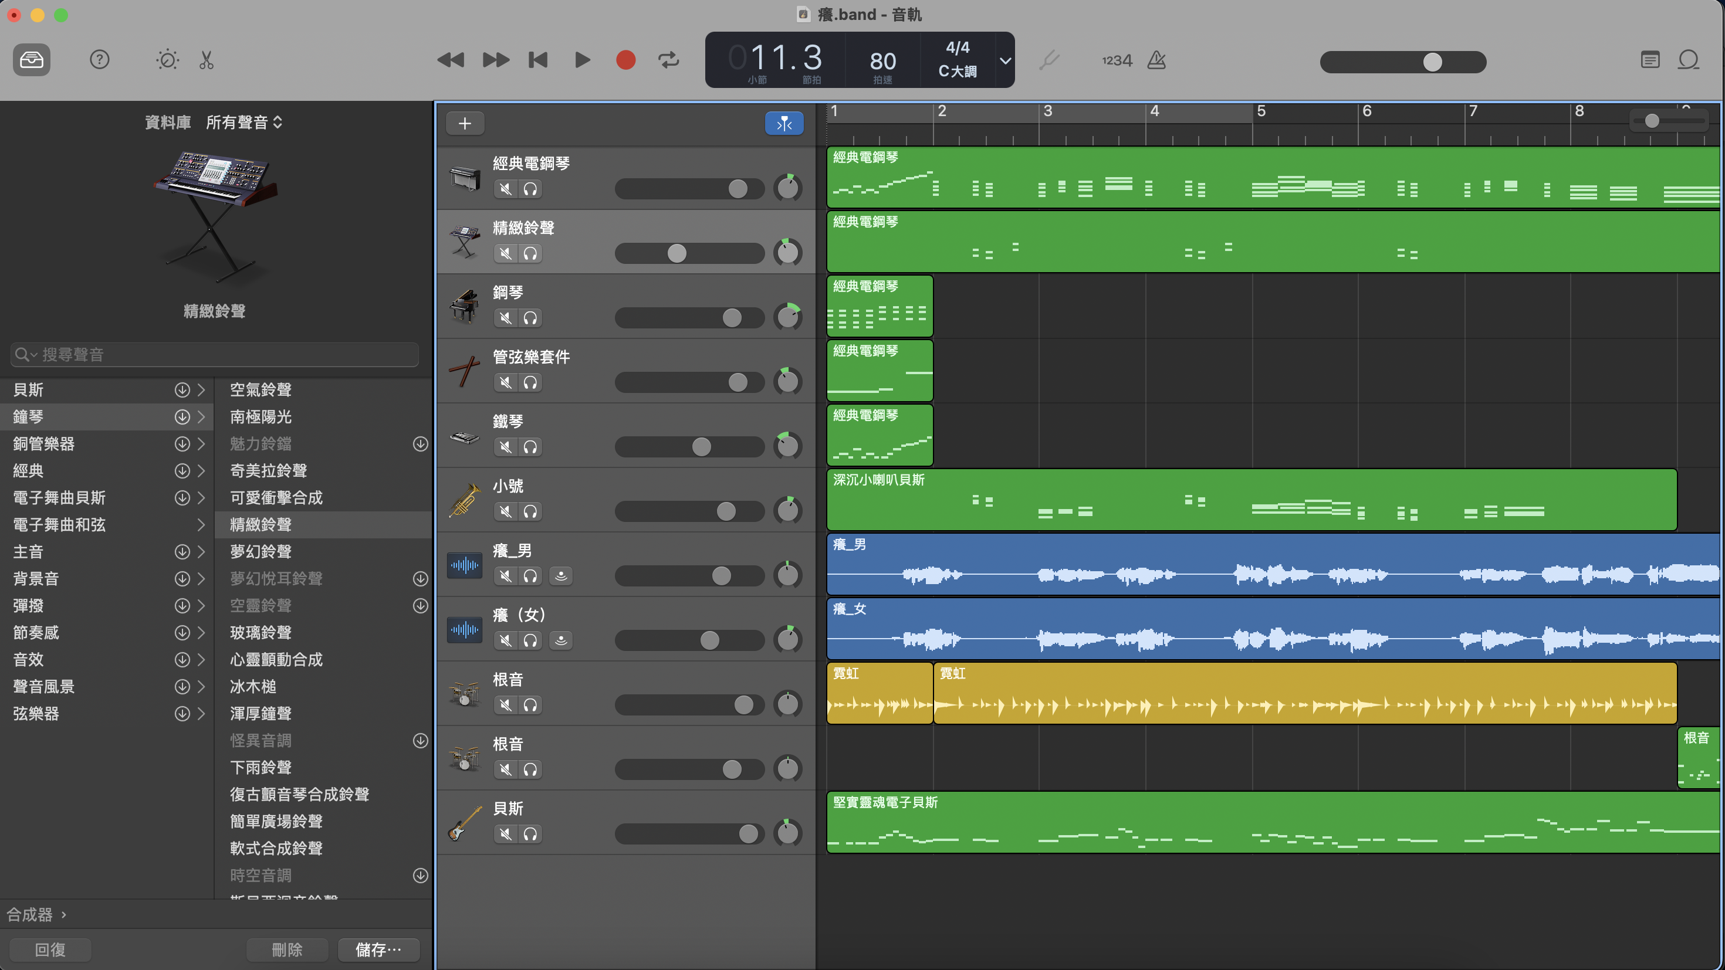Click the 儲存 button

pos(378,949)
